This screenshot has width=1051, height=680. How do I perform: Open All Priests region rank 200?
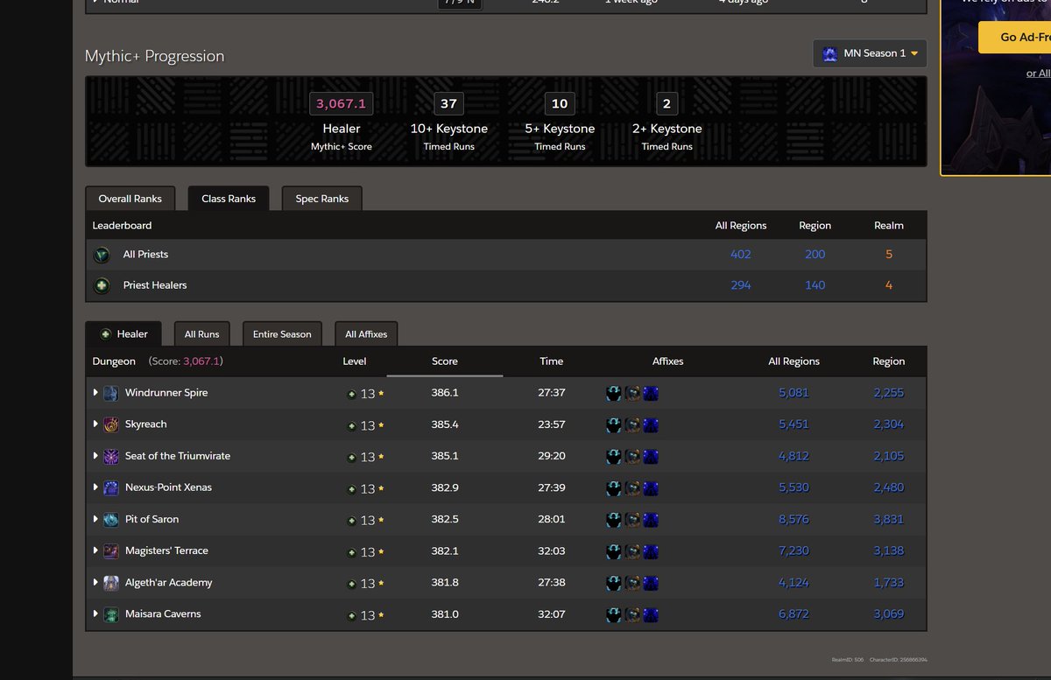(x=815, y=255)
